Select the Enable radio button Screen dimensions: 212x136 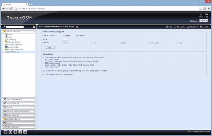64,36
